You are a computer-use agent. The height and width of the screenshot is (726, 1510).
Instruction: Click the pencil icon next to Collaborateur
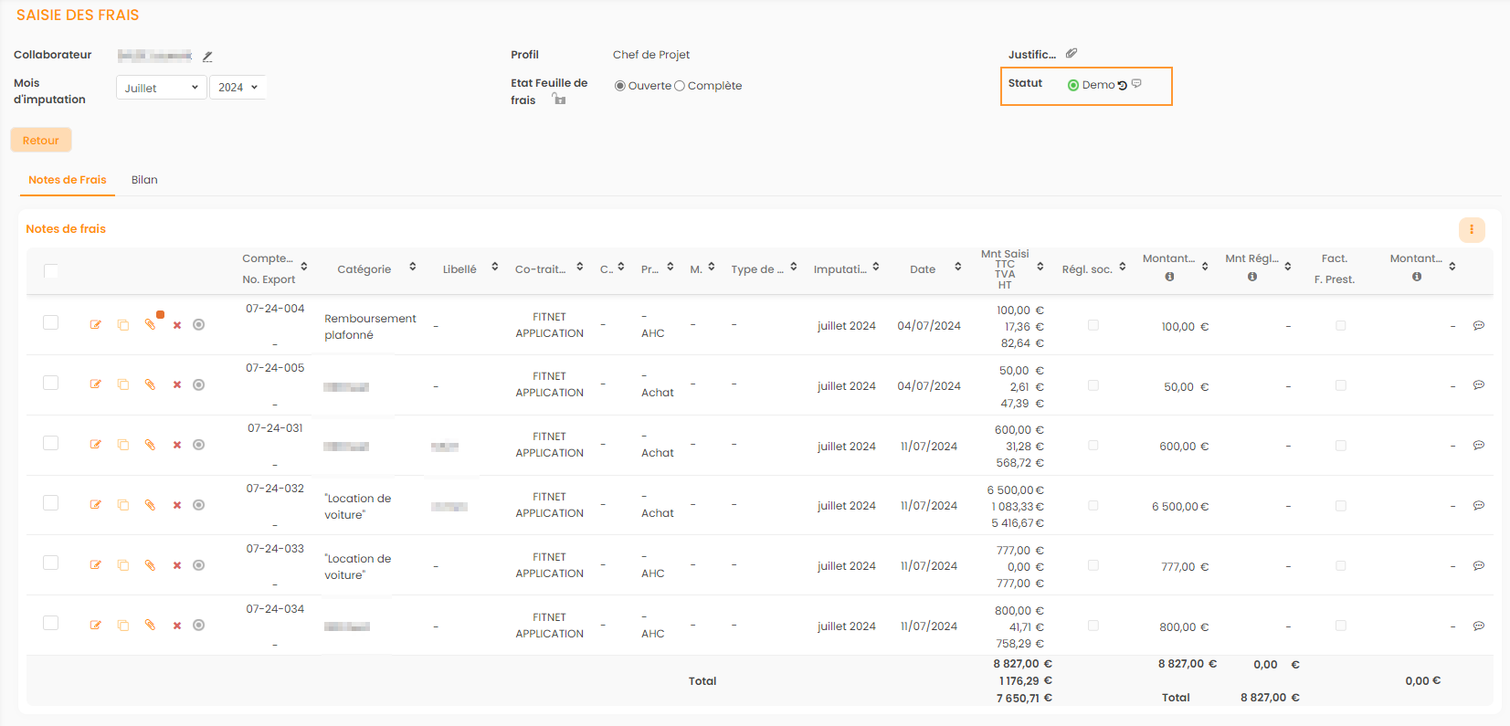207,57
